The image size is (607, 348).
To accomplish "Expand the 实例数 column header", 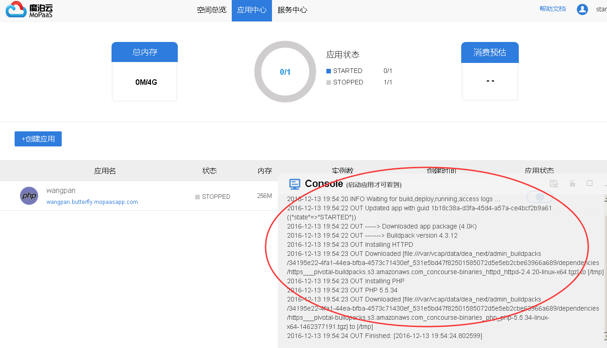I will (342, 170).
